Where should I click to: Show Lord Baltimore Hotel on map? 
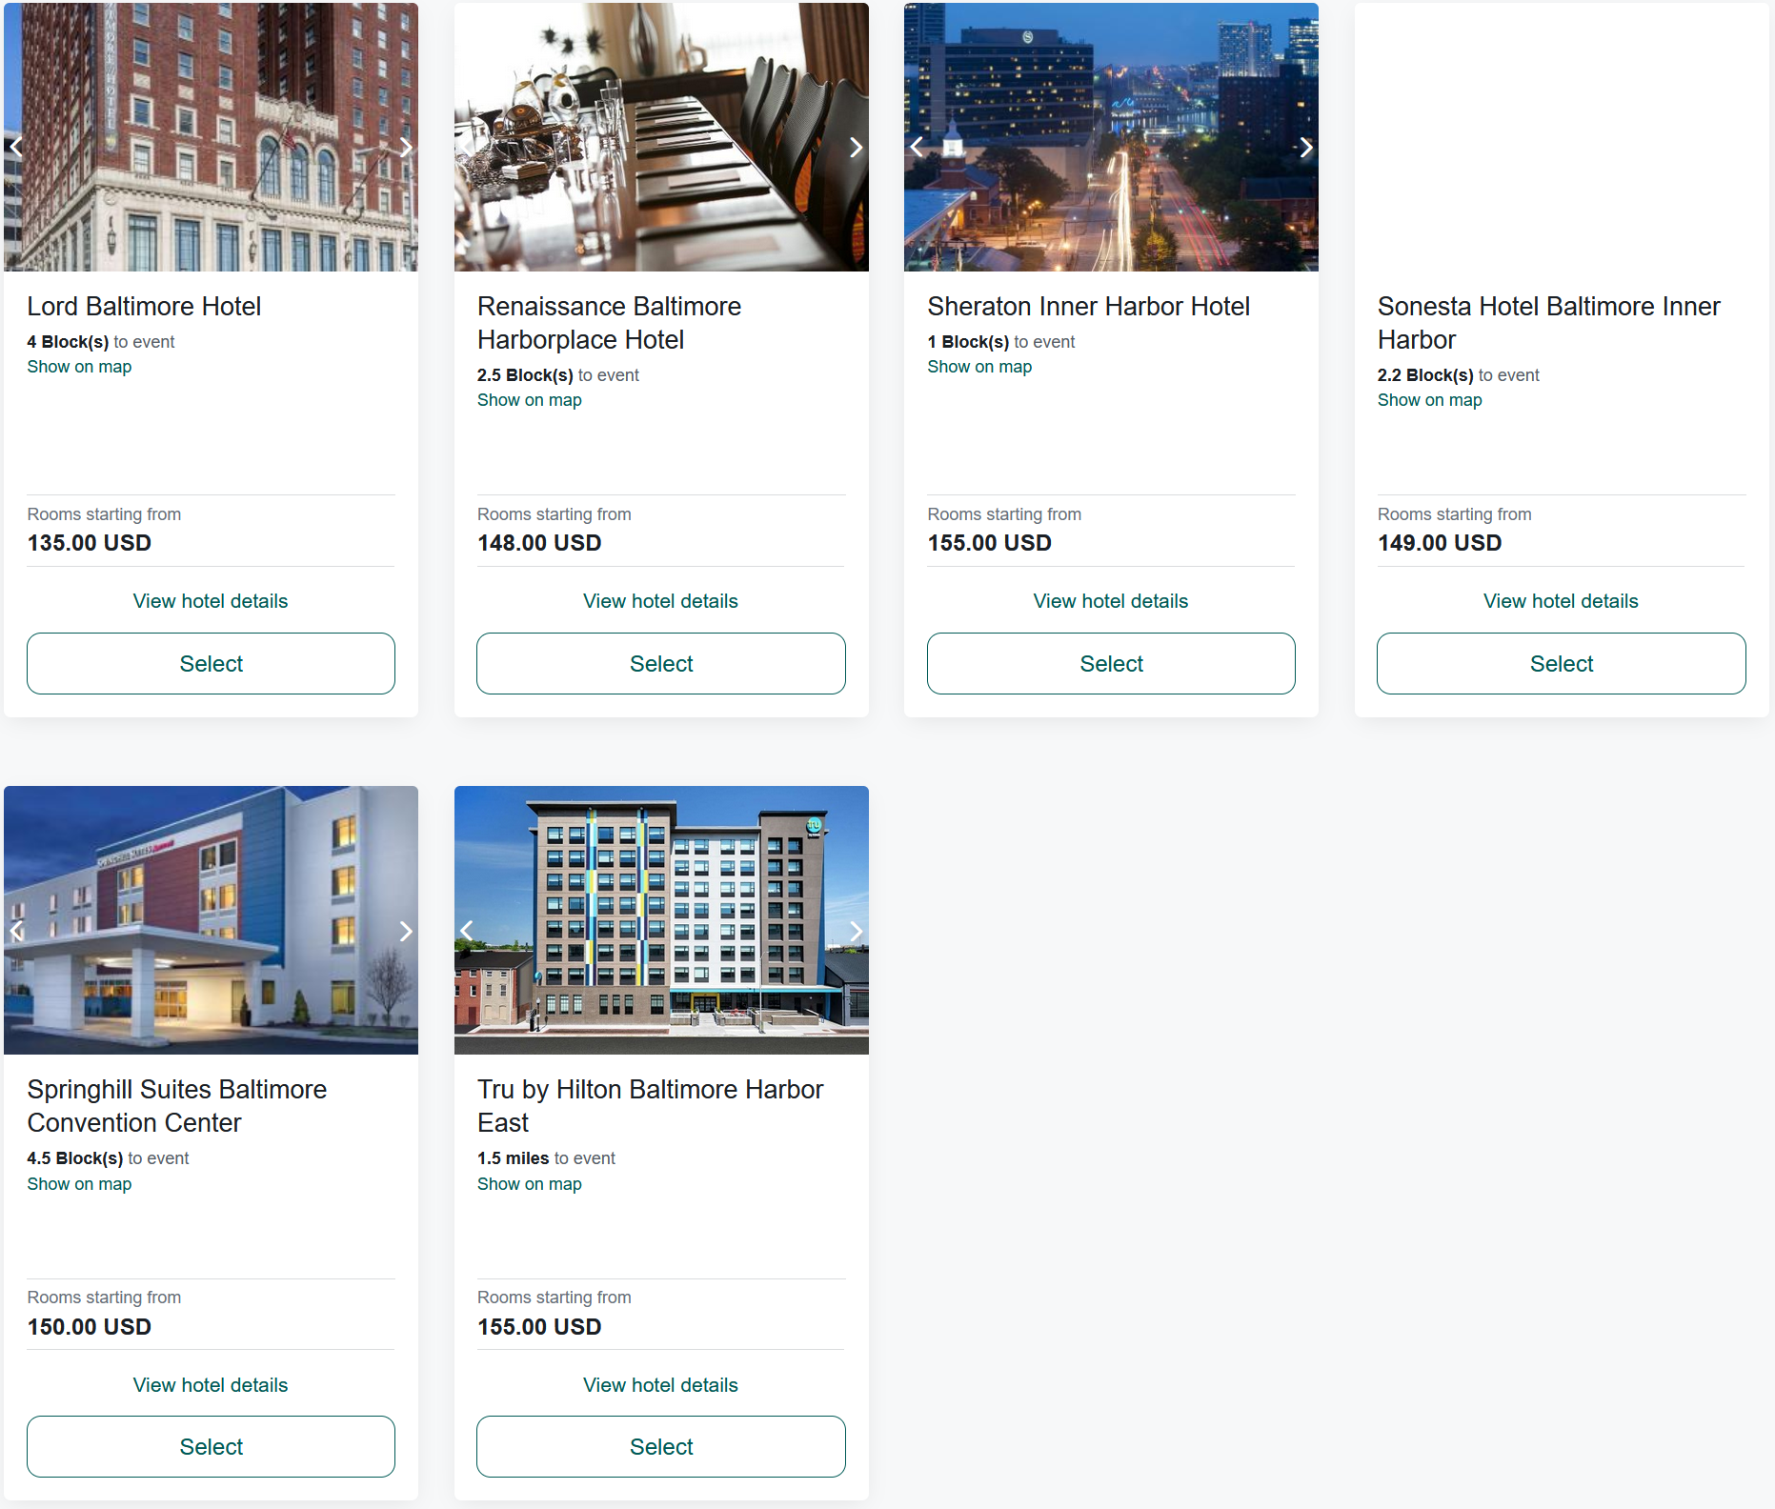pos(79,367)
